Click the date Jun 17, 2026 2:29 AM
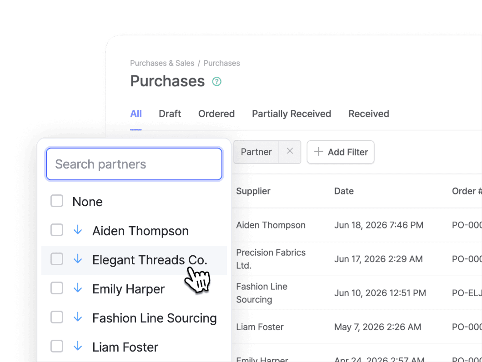The height and width of the screenshot is (362, 482). coord(378,259)
